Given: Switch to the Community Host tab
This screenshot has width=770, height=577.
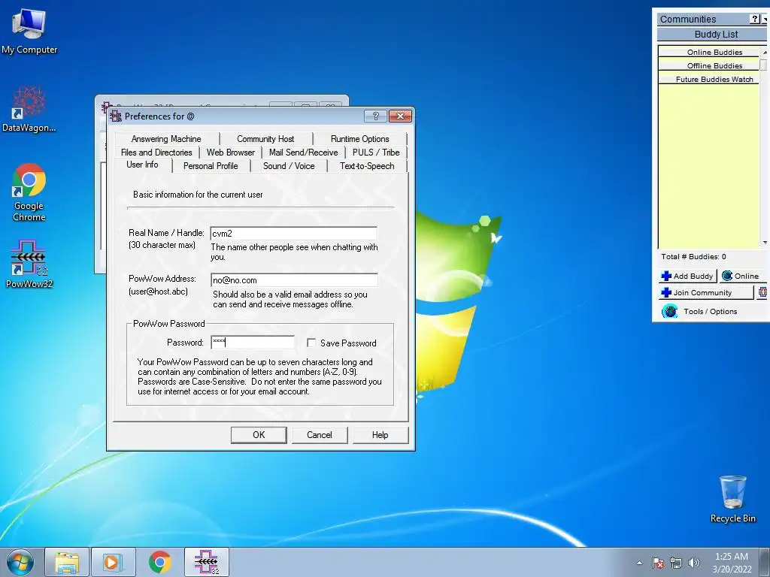Looking at the screenshot, I should click(x=265, y=139).
